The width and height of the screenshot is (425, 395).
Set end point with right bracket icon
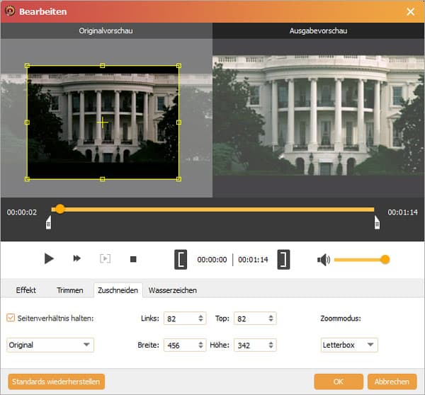283,260
